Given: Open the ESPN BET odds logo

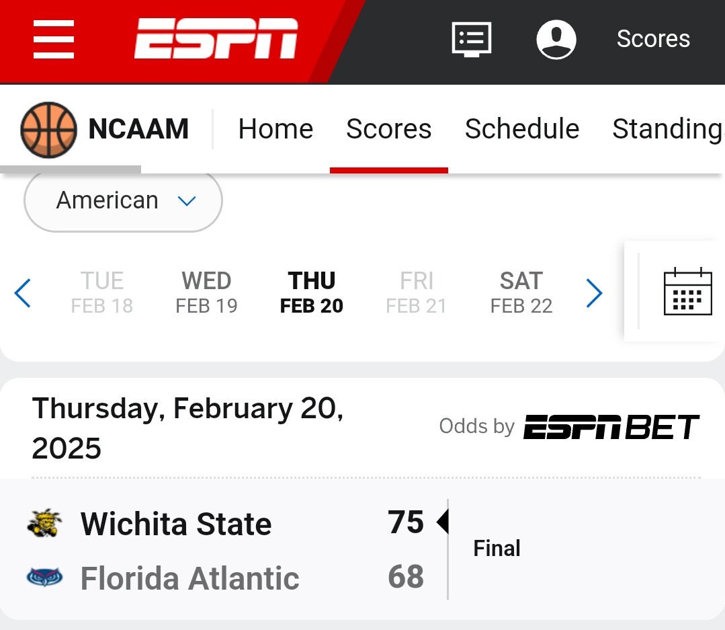Looking at the screenshot, I should pyautogui.click(x=611, y=427).
